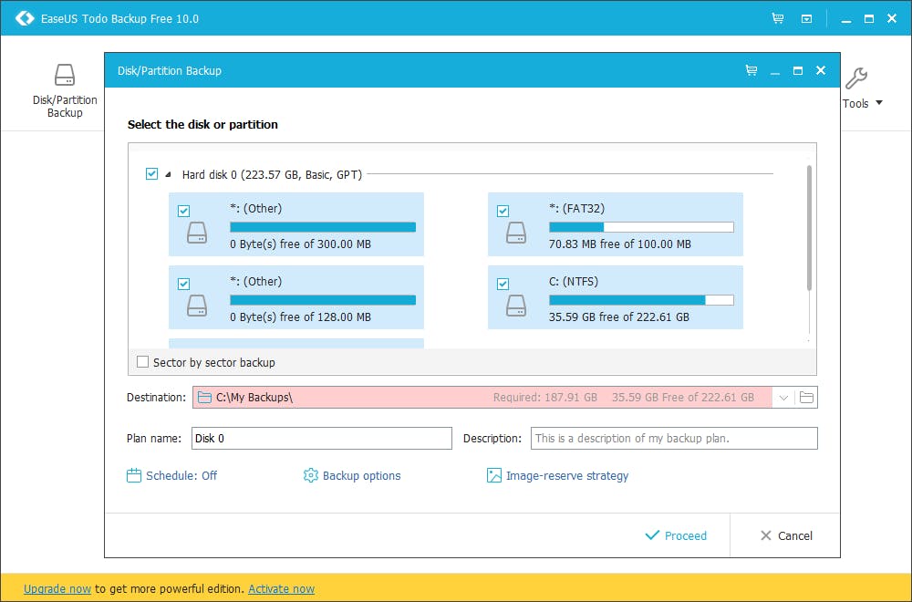Click "70.83 MB free of 100.00 MB" text

click(x=620, y=244)
